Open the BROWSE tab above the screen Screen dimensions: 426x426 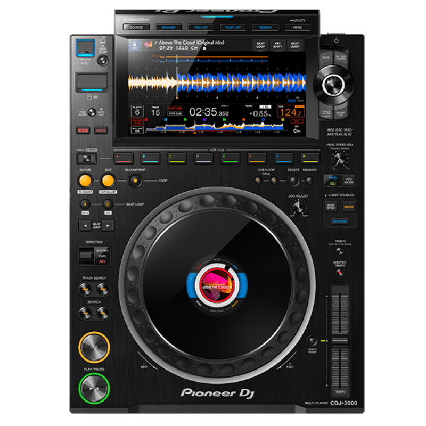169,27
